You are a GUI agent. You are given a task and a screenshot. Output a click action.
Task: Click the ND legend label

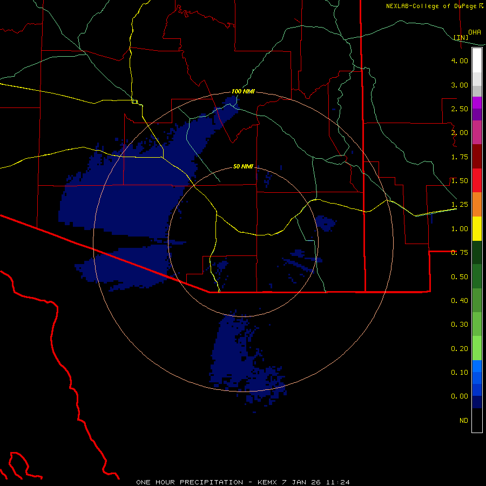point(464,421)
